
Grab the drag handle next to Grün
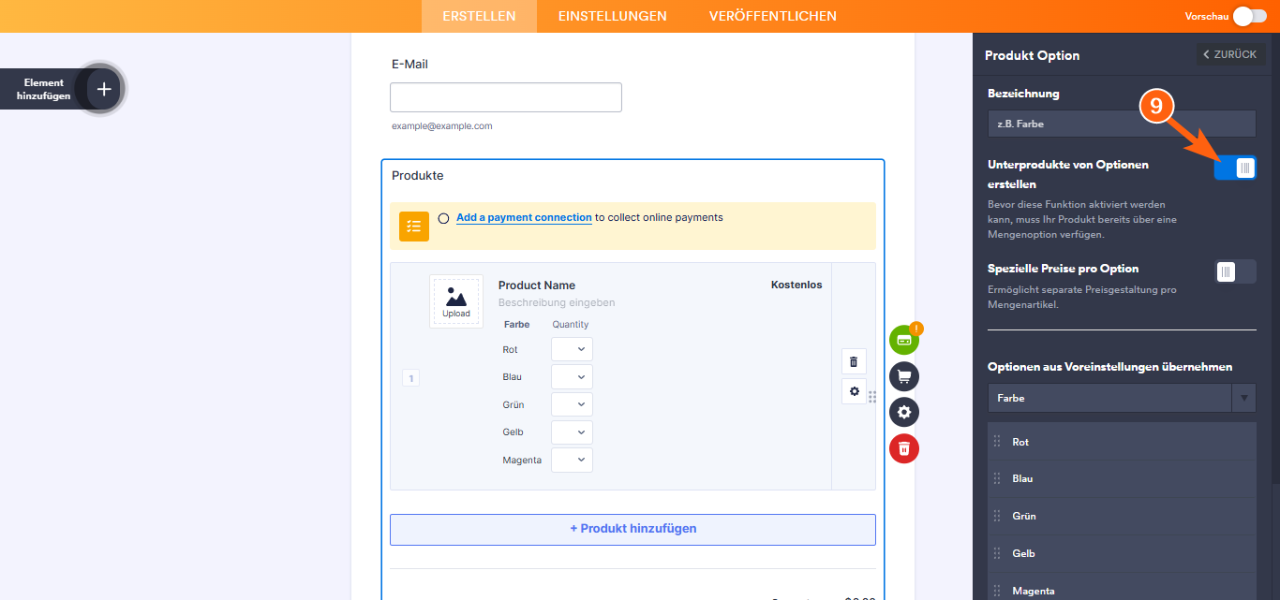coord(997,516)
